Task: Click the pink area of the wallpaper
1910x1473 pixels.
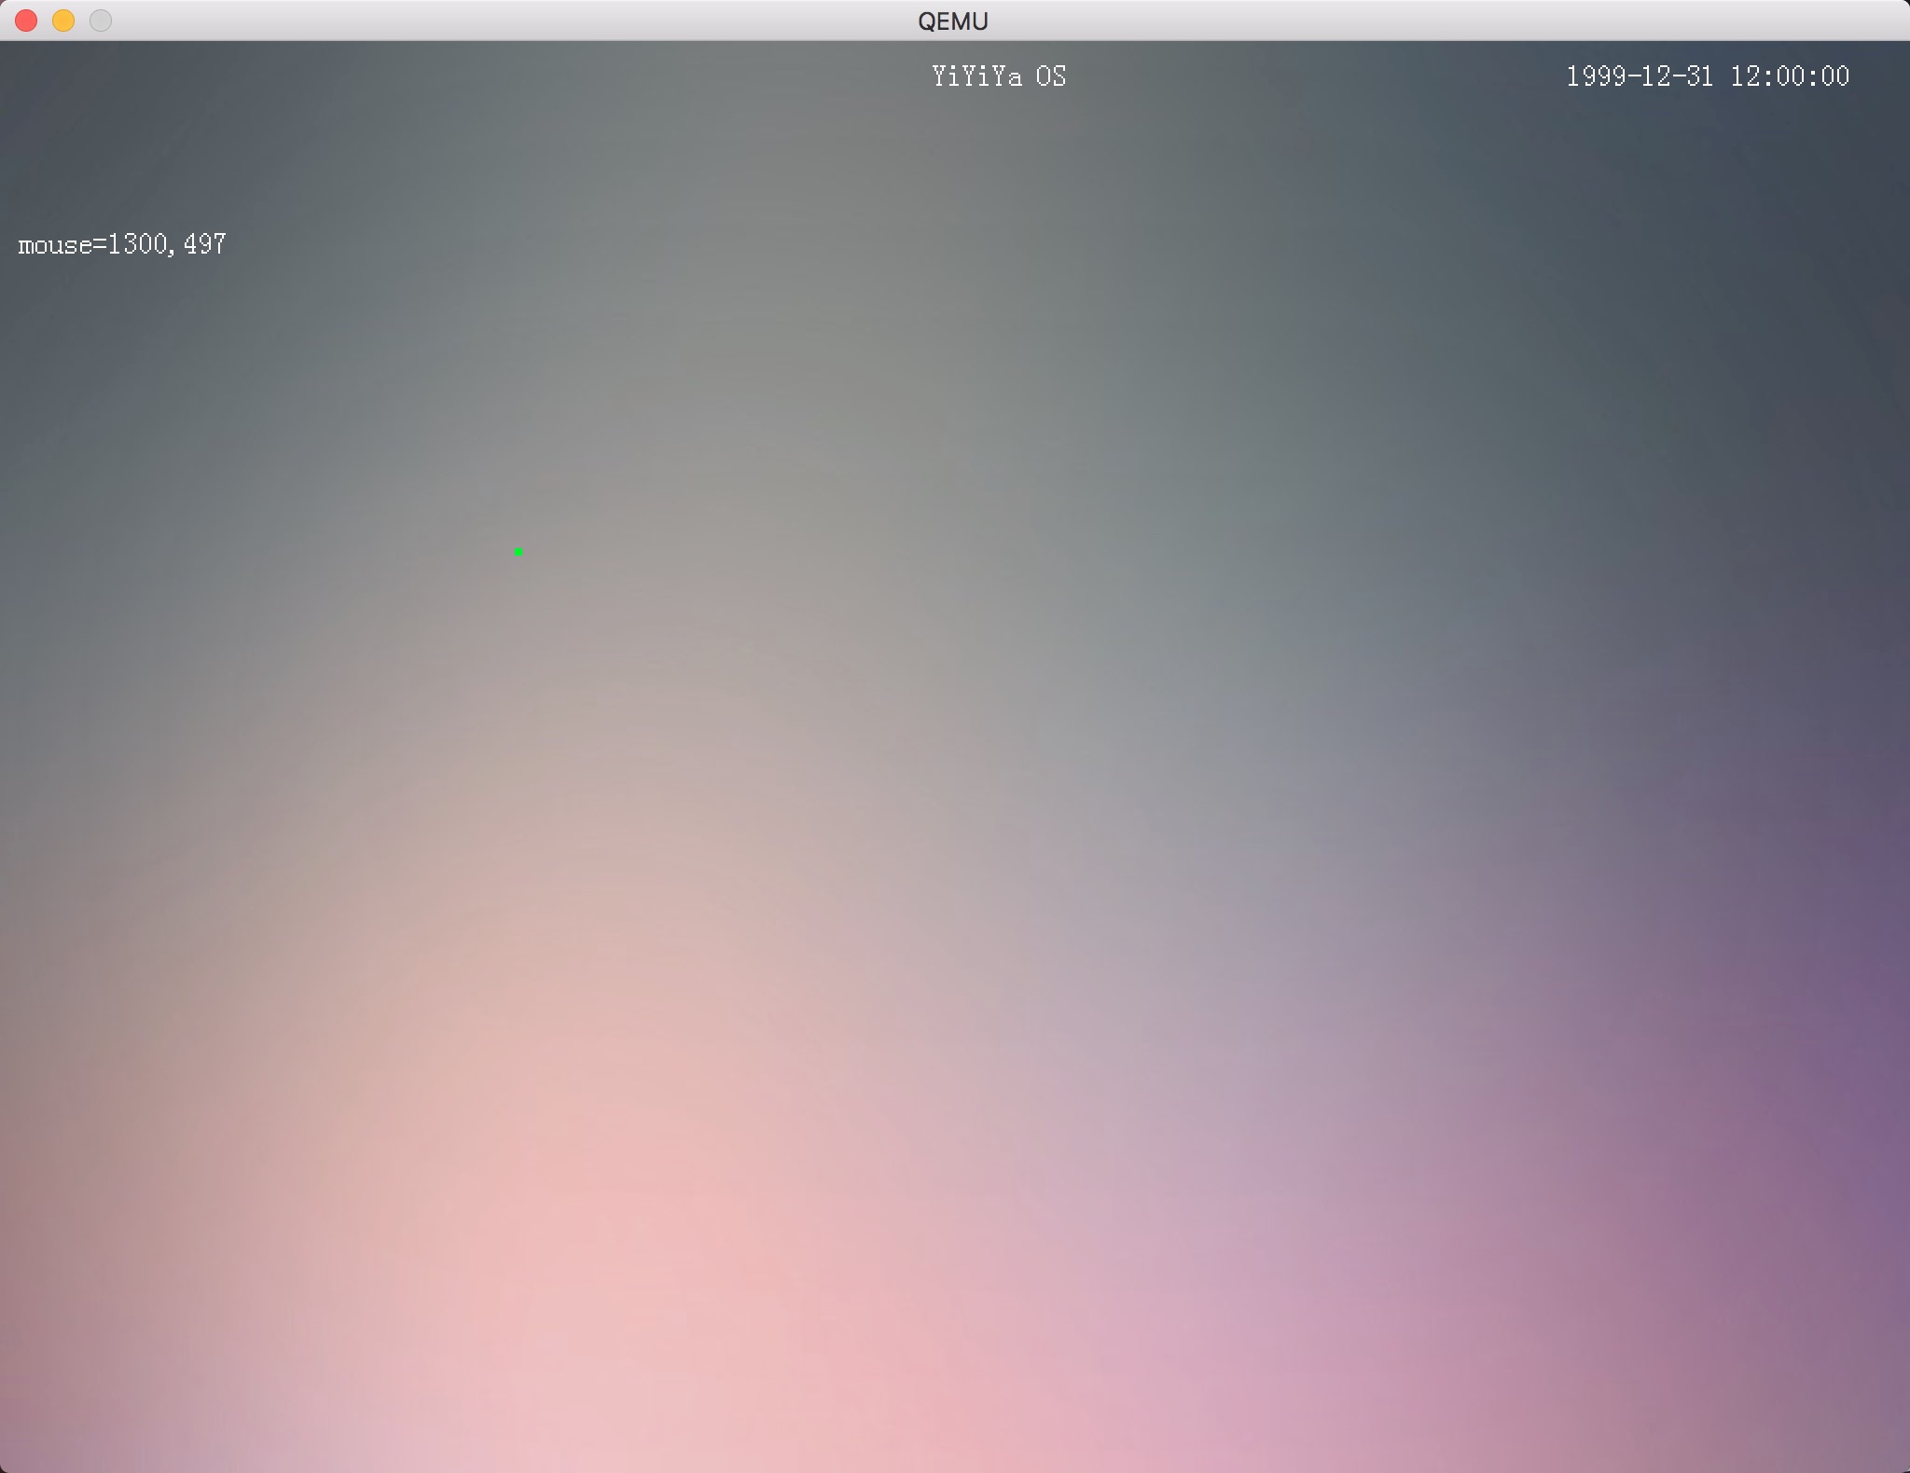Action: coord(653,1259)
